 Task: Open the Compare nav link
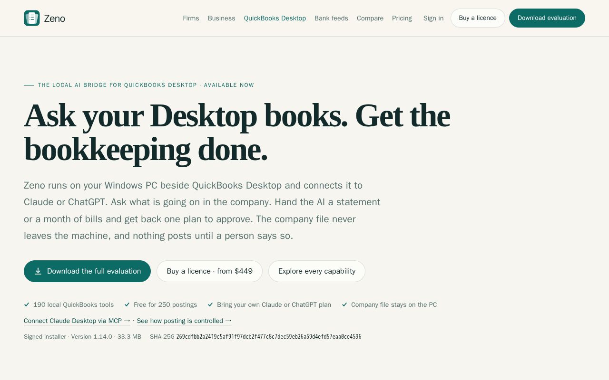tap(370, 18)
